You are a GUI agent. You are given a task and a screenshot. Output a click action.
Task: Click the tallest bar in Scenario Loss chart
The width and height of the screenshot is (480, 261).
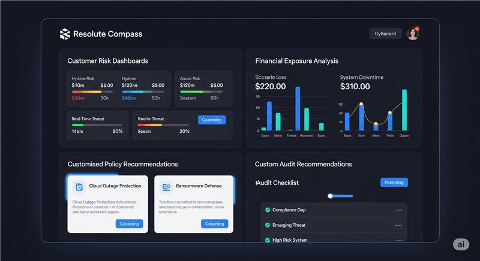pos(298,101)
